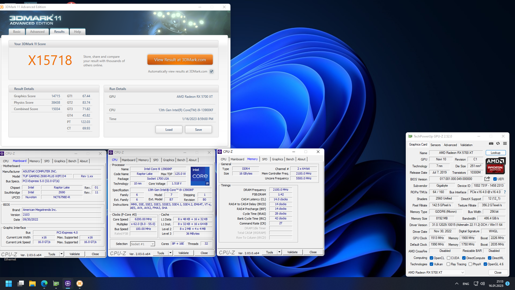Open SPD tab in CPU-Z Memory window
This screenshot has height=290, width=515.
coord(264,159)
